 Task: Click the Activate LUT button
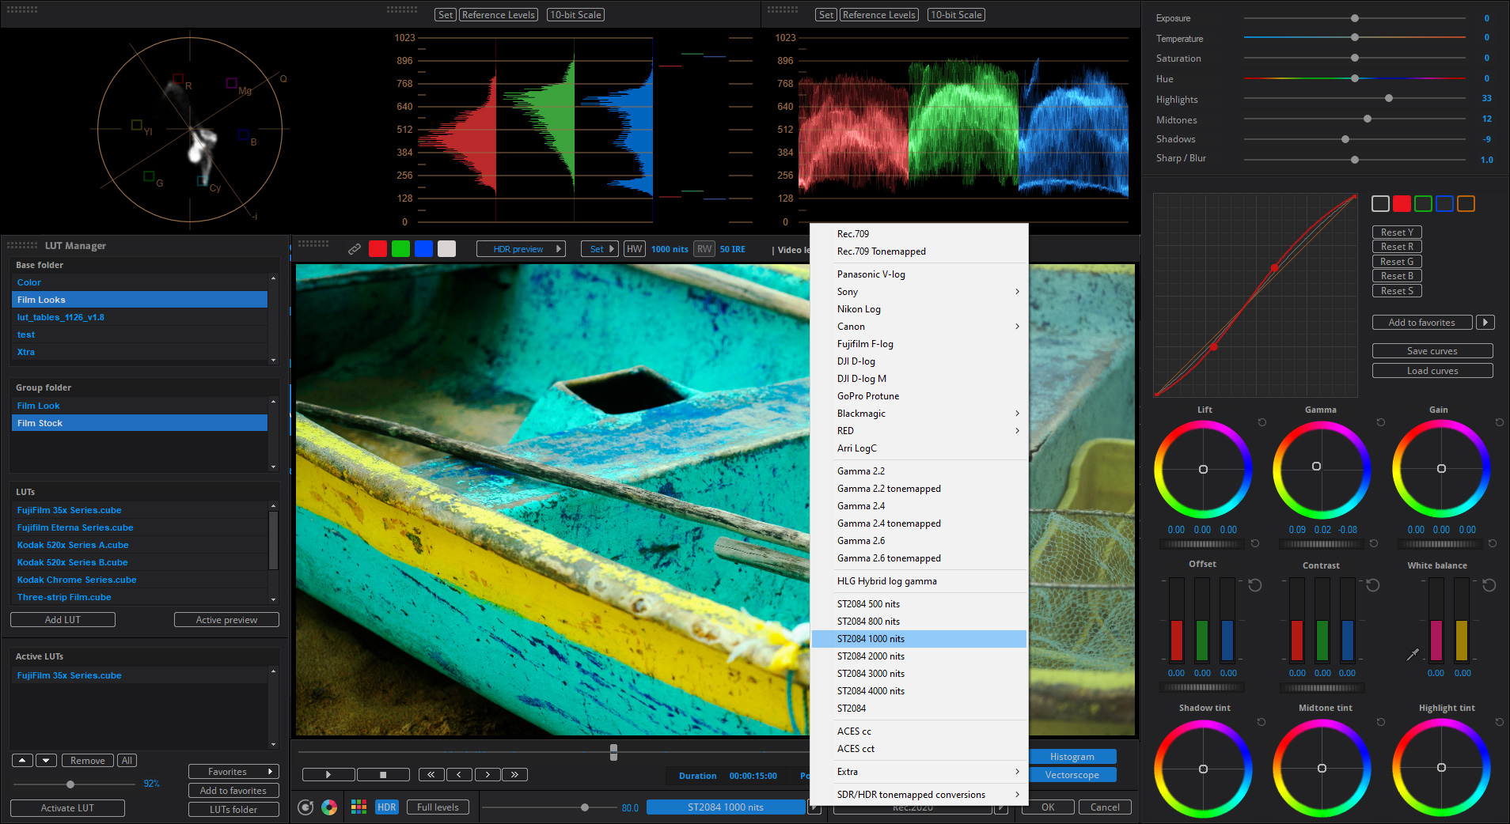click(67, 808)
